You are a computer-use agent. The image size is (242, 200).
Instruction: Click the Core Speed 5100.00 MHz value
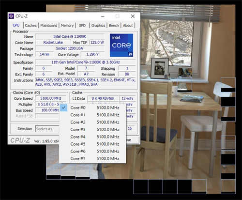point(51,98)
